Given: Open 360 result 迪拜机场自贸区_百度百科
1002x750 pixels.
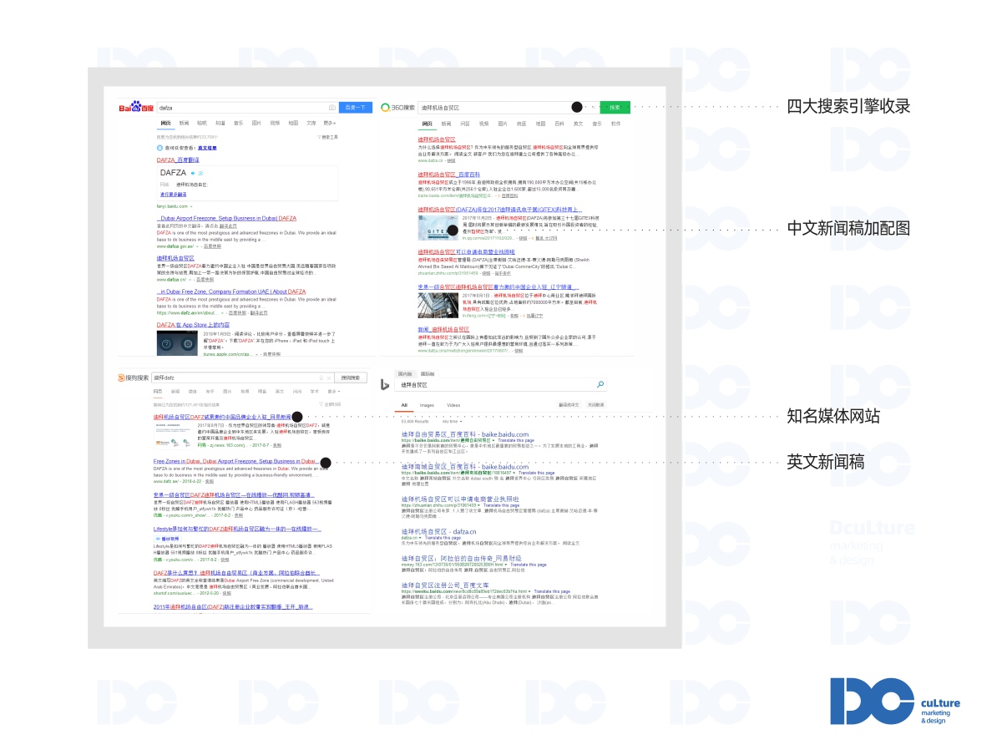Looking at the screenshot, I should pyautogui.click(x=451, y=174).
